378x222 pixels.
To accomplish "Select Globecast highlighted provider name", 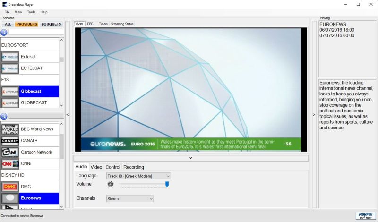I will tap(31, 91).
